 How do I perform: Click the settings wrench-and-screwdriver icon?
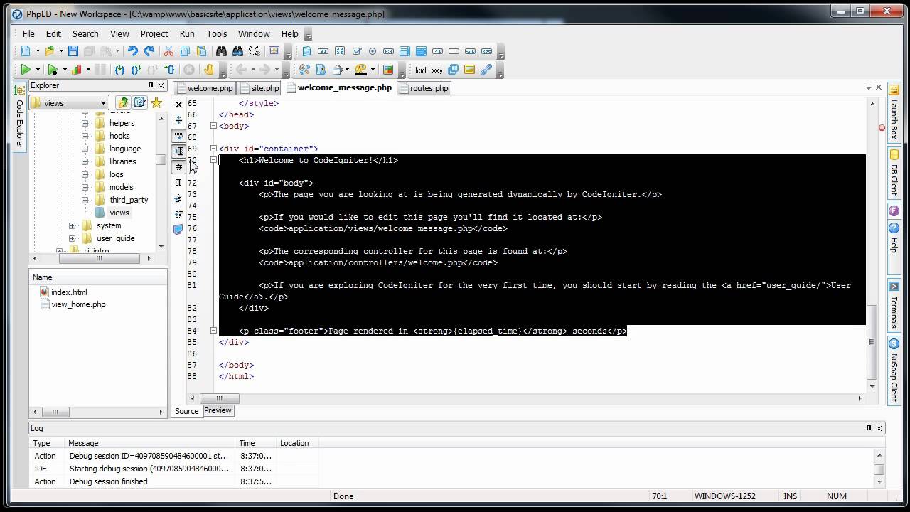click(304, 70)
